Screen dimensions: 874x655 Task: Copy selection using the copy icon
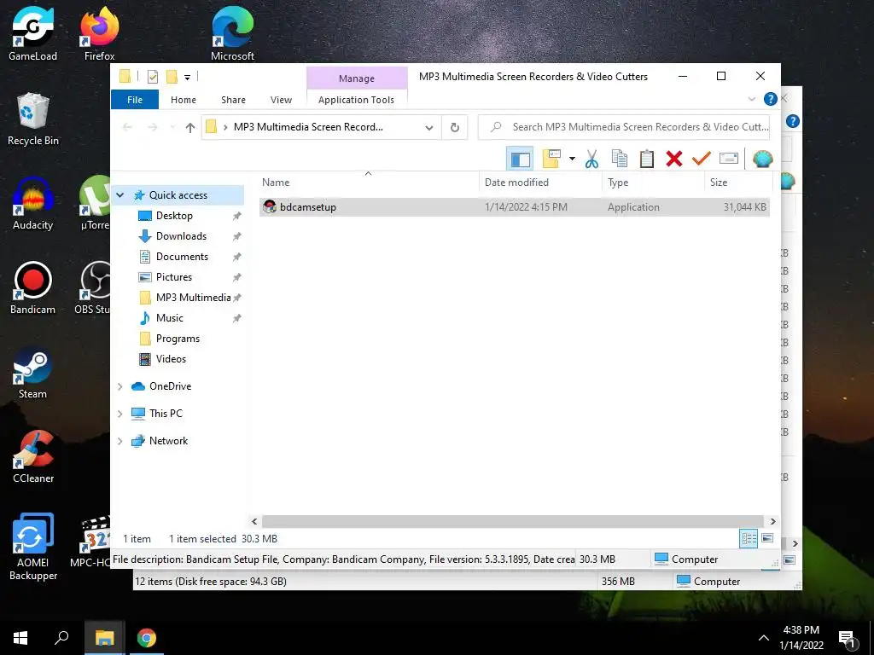[620, 159]
